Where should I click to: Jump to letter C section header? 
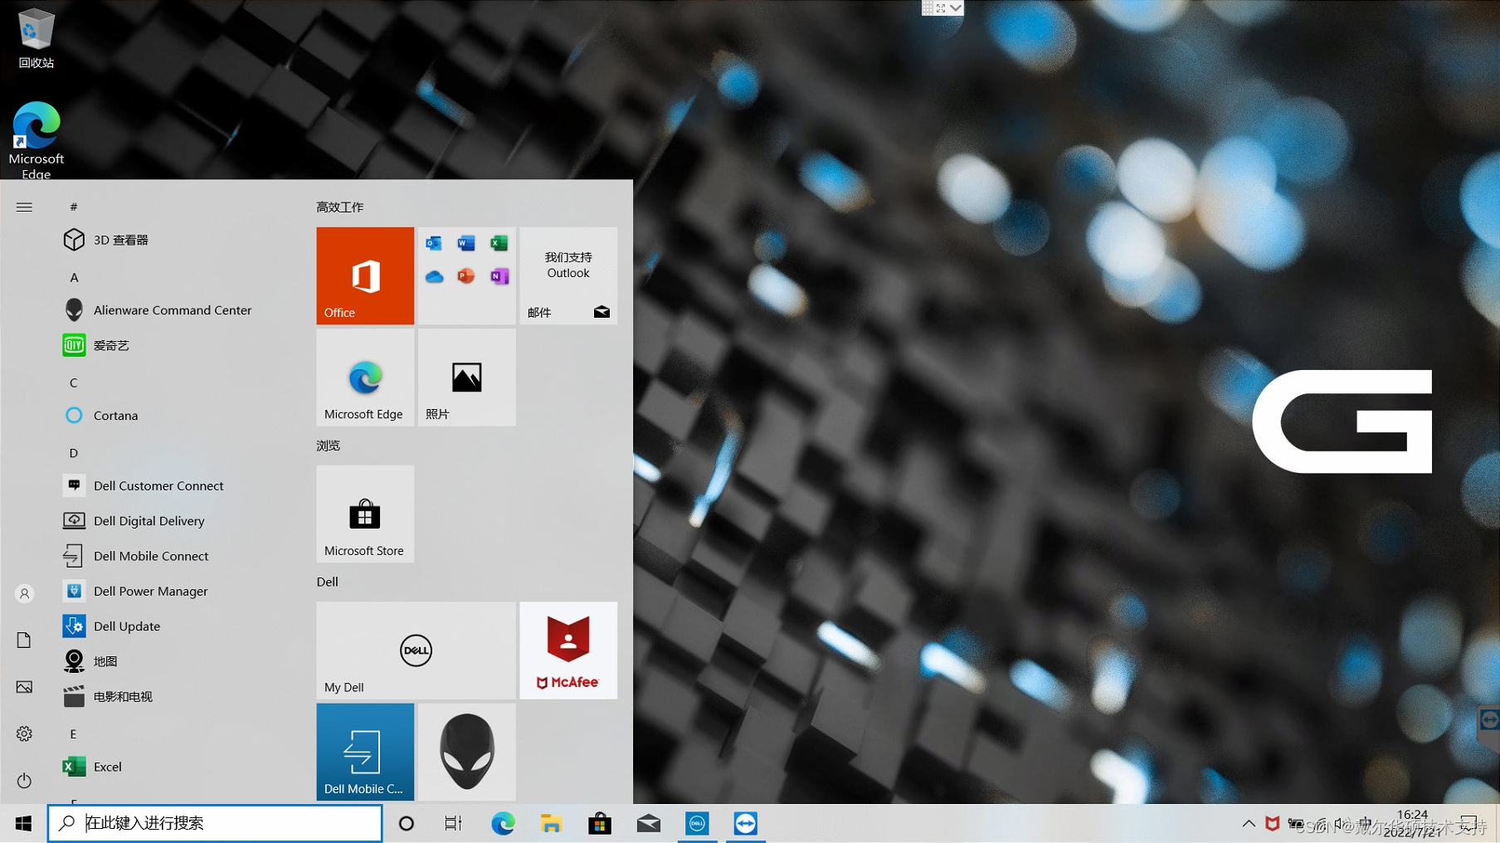pyautogui.click(x=74, y=383)
